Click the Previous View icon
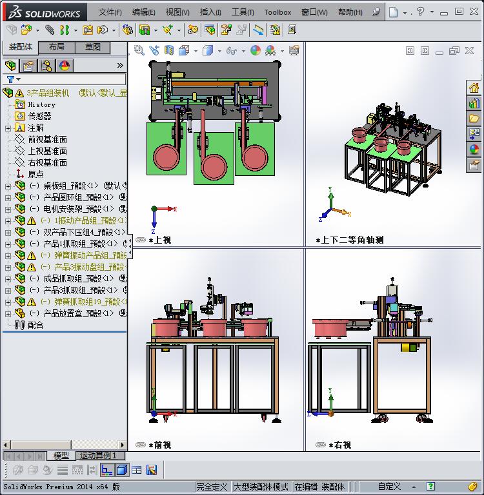The image size is (484, 495). [154, 50]
